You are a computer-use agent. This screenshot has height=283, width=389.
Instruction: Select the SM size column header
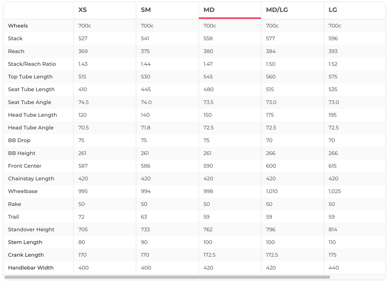click(x=146, y=10)
